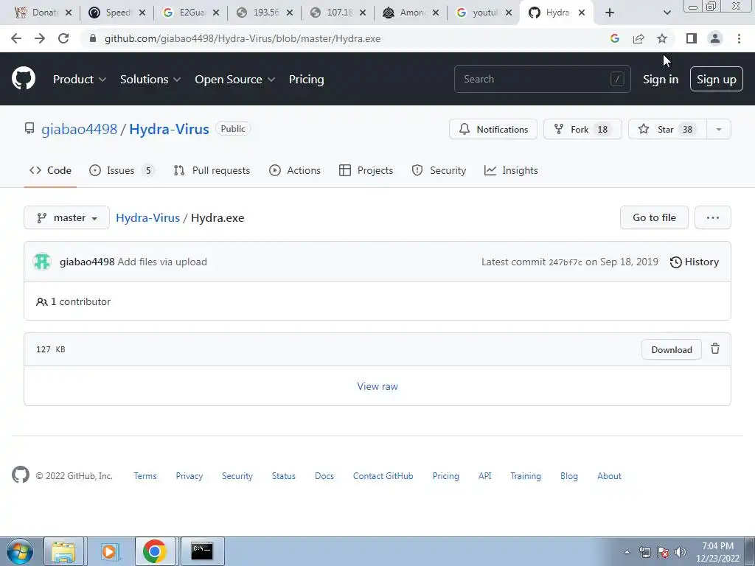This screenshot has width=755, height=566.
Task: Select the Code tab
Action: pyautogui.click(x=50, y=170)
